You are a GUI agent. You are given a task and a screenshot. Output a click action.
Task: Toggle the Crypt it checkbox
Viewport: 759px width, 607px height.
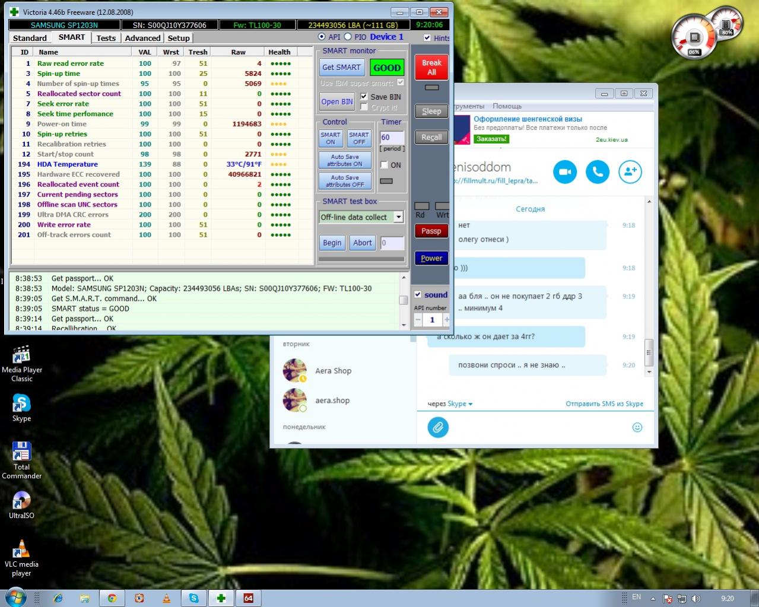tap(364, 107)
